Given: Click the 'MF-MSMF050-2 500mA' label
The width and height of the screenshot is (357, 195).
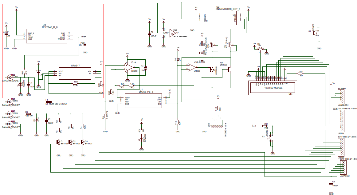Looking at the screenshot, I should coord(56,104).
